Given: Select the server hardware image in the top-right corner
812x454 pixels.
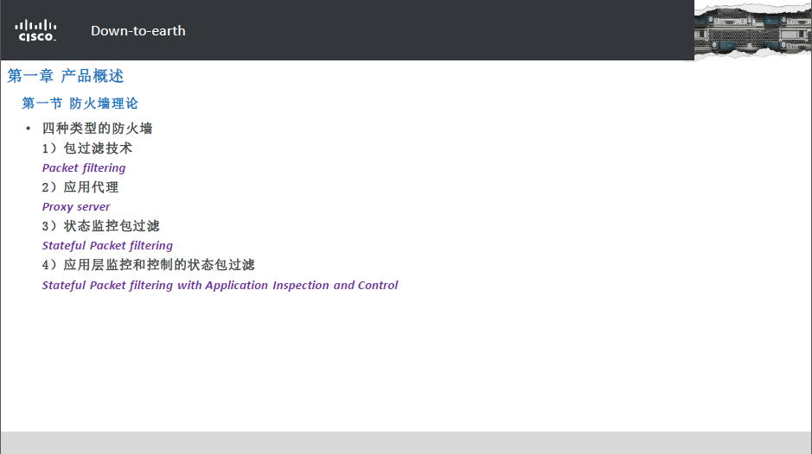Looking at the screenshot, I should [x=751, y=29].
